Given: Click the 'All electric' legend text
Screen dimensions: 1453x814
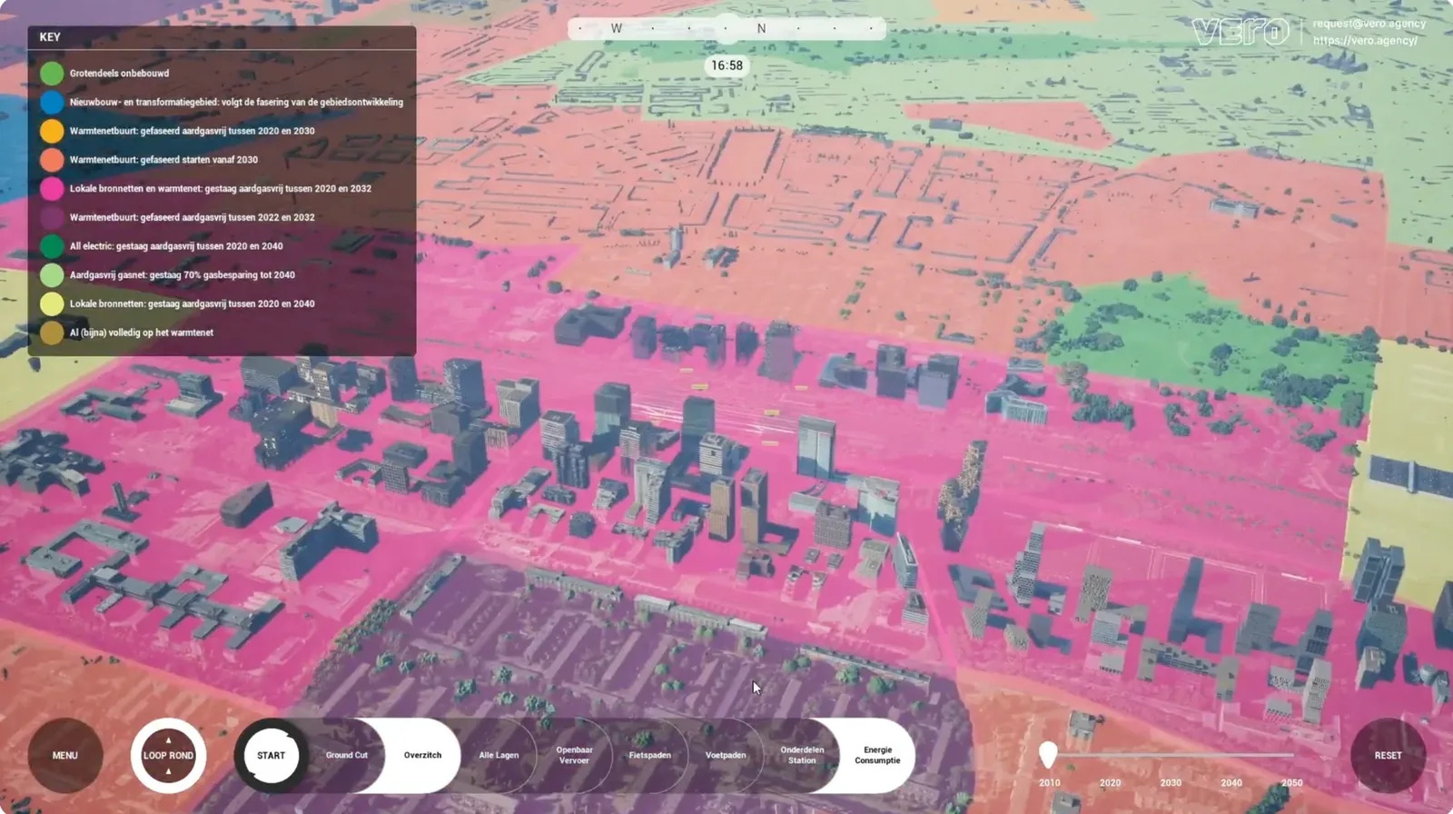Looking at the screenshot, I should (176, 246).
